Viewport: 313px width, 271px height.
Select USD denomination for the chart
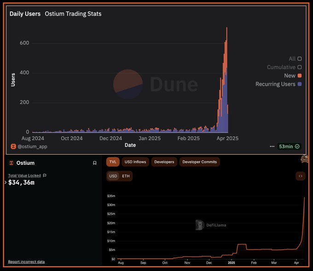click(x=113, y=176)
